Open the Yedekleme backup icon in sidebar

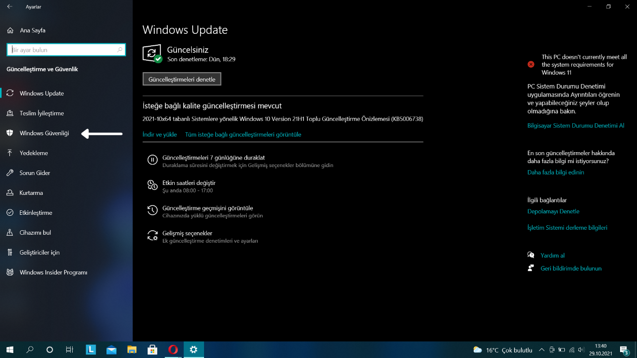point(10,153)
